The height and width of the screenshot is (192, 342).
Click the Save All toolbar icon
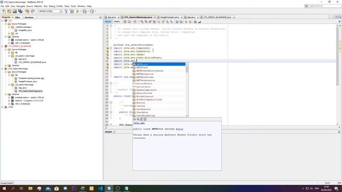(x=20, y=11)
